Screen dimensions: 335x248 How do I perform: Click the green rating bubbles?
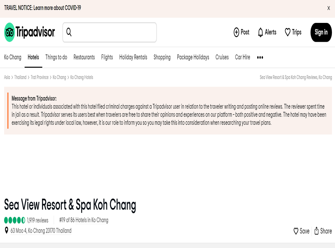point(15,220)
